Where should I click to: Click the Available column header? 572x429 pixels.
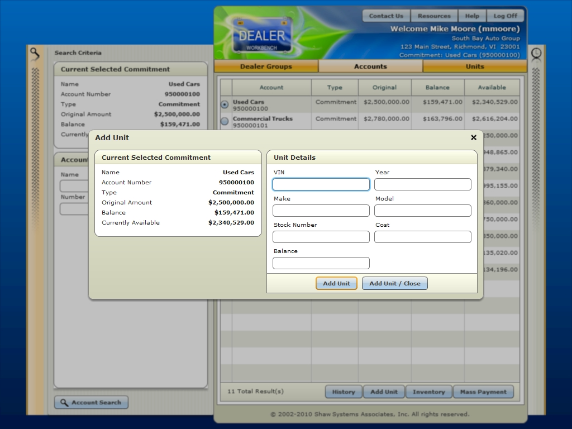tap(492, 88)
